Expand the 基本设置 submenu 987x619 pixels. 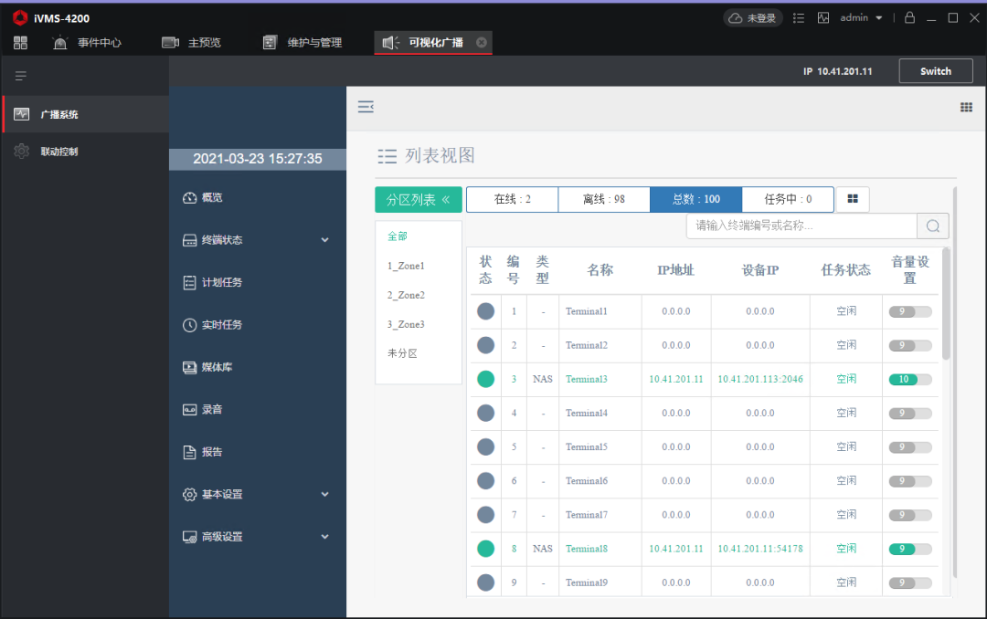pos(324,495)
